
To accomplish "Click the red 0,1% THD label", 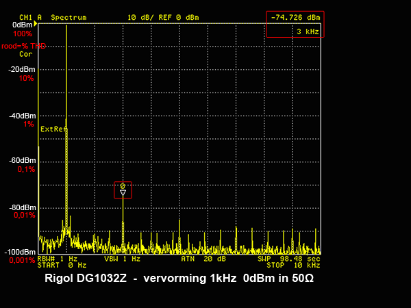I will [x=26, y=169].
